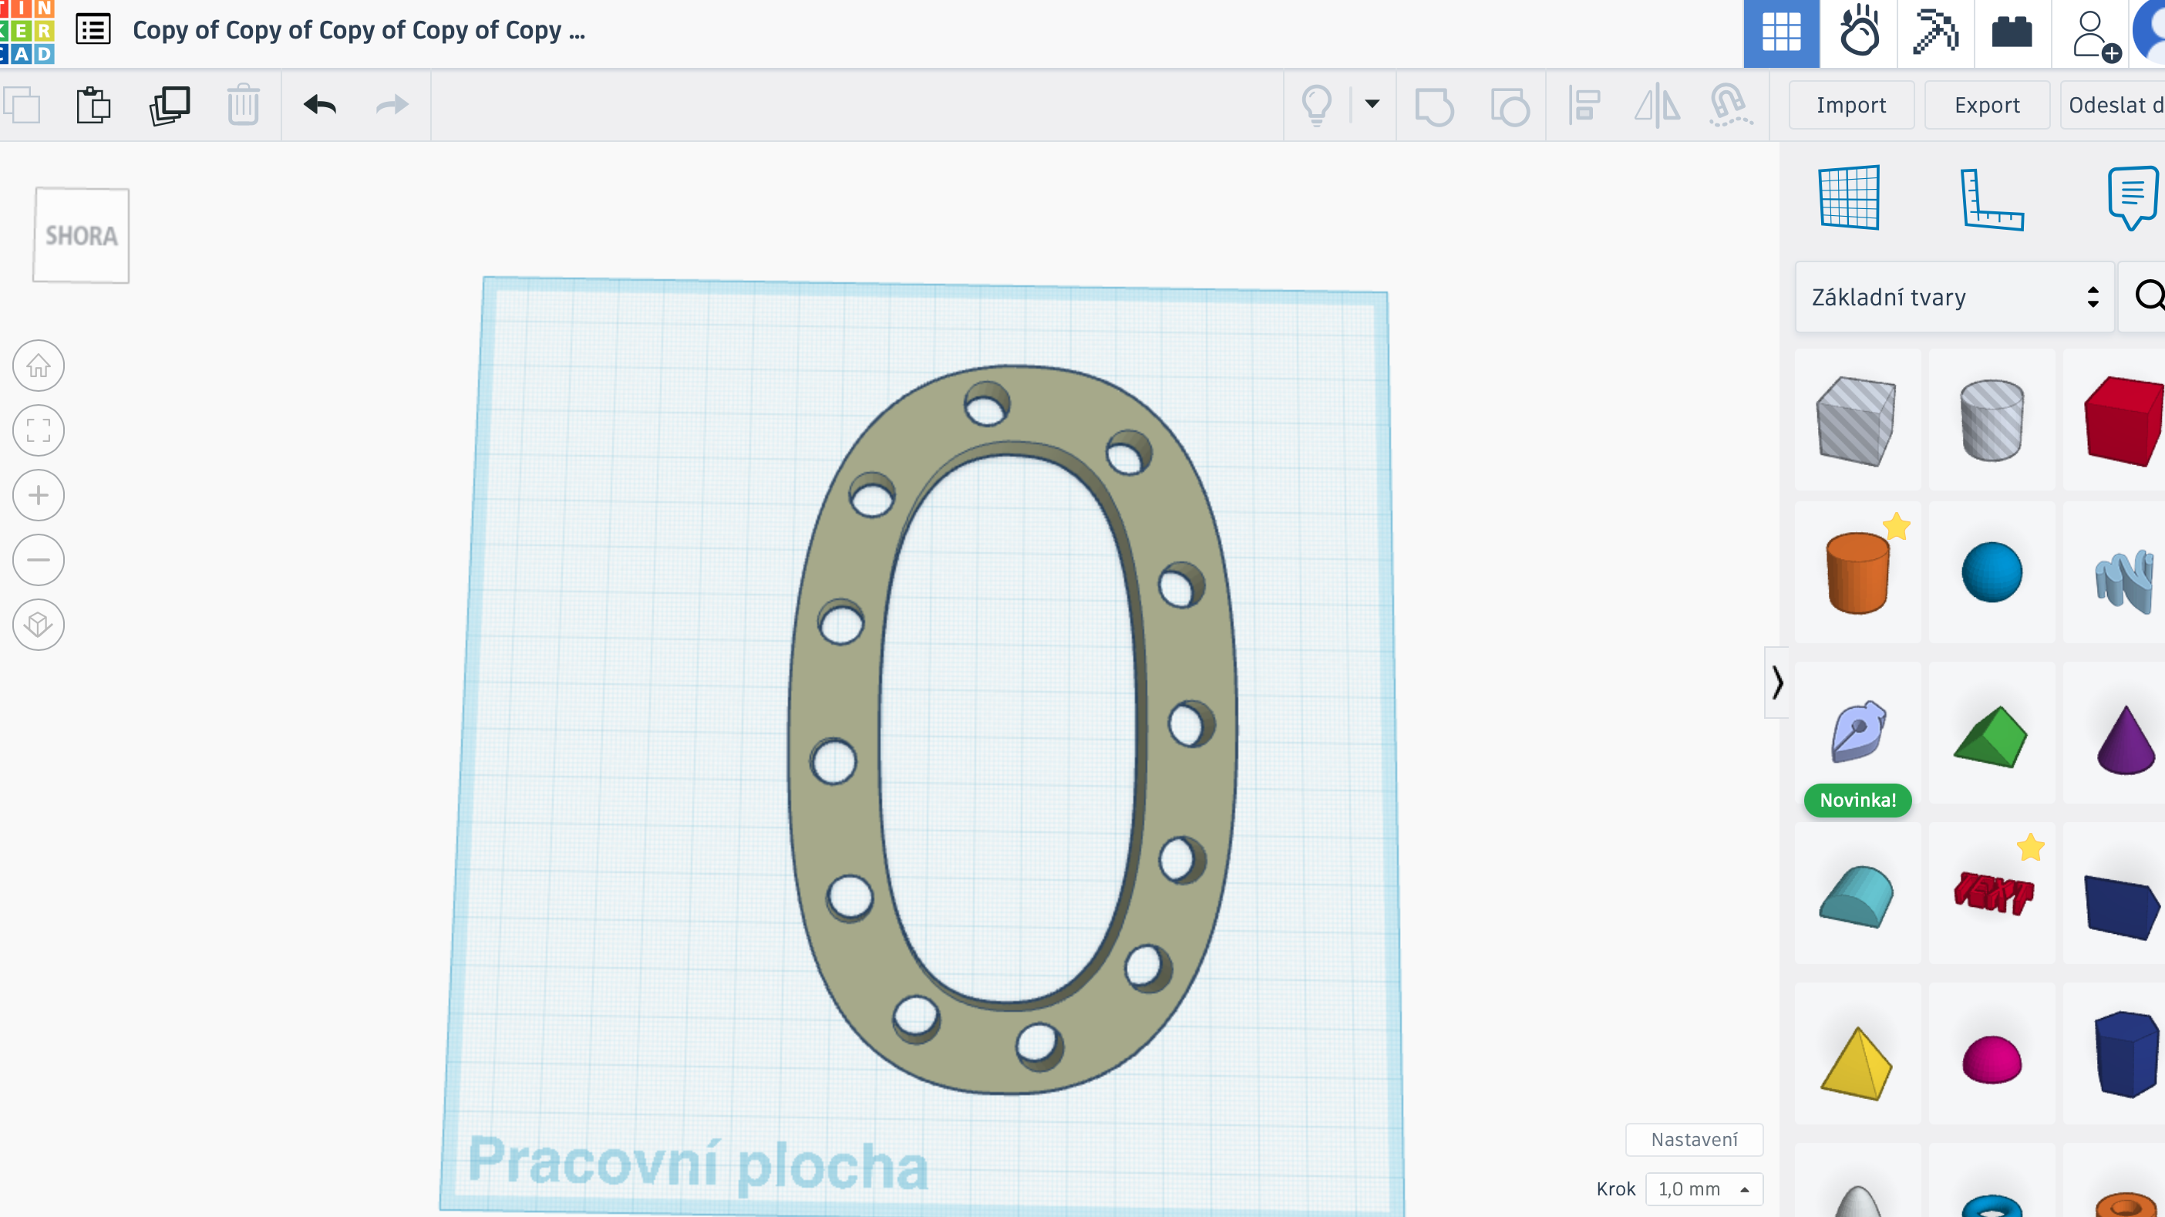
Task: Click the Fit all in view icon
Action: click(39, 430)
